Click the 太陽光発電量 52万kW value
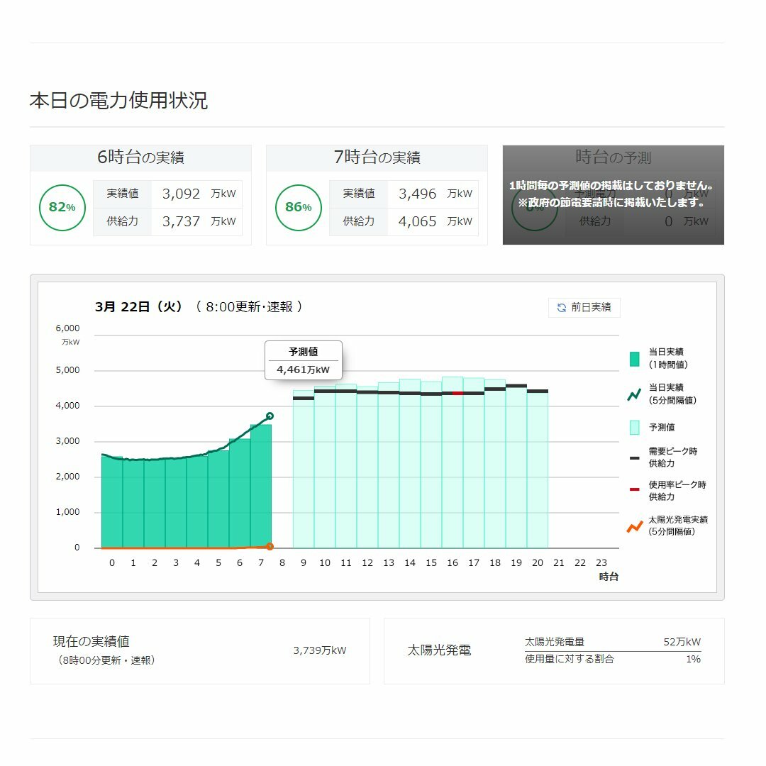The image size is (766, 766). pyautogui.click(x=682, y=642)
